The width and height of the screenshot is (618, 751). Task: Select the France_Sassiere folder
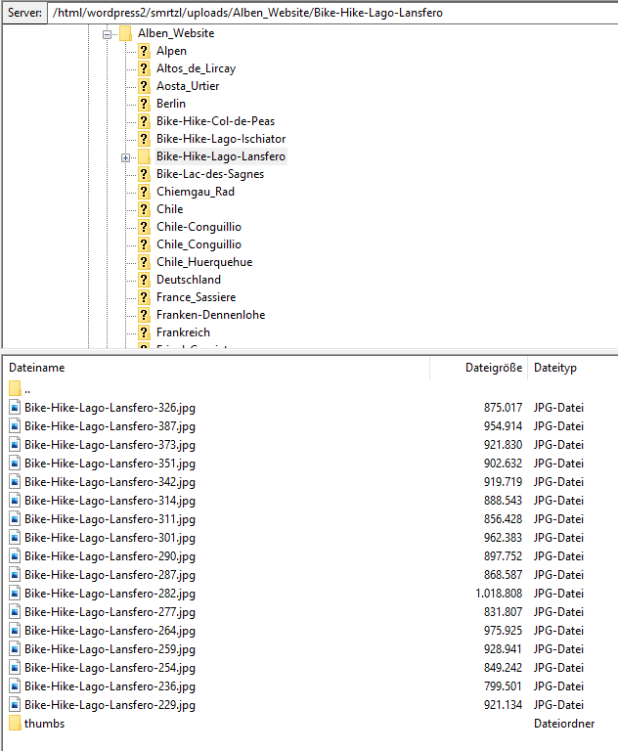tap(196, 297)
